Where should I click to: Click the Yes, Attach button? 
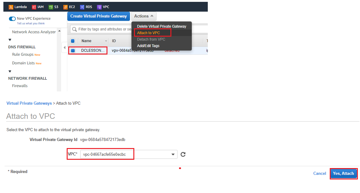(x=343, y=174)
